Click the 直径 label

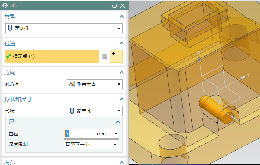13,134
